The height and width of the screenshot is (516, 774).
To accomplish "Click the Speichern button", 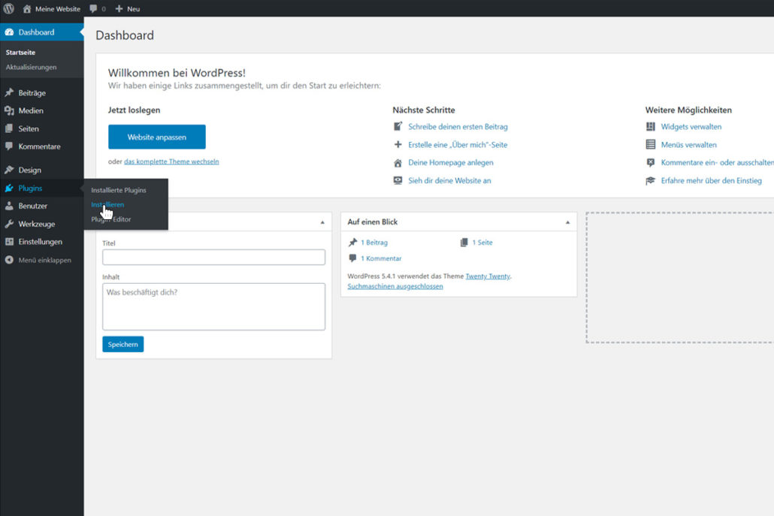I will (122, 344).
